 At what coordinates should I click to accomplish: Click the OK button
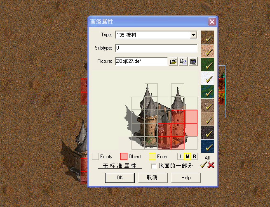point(120,178)
